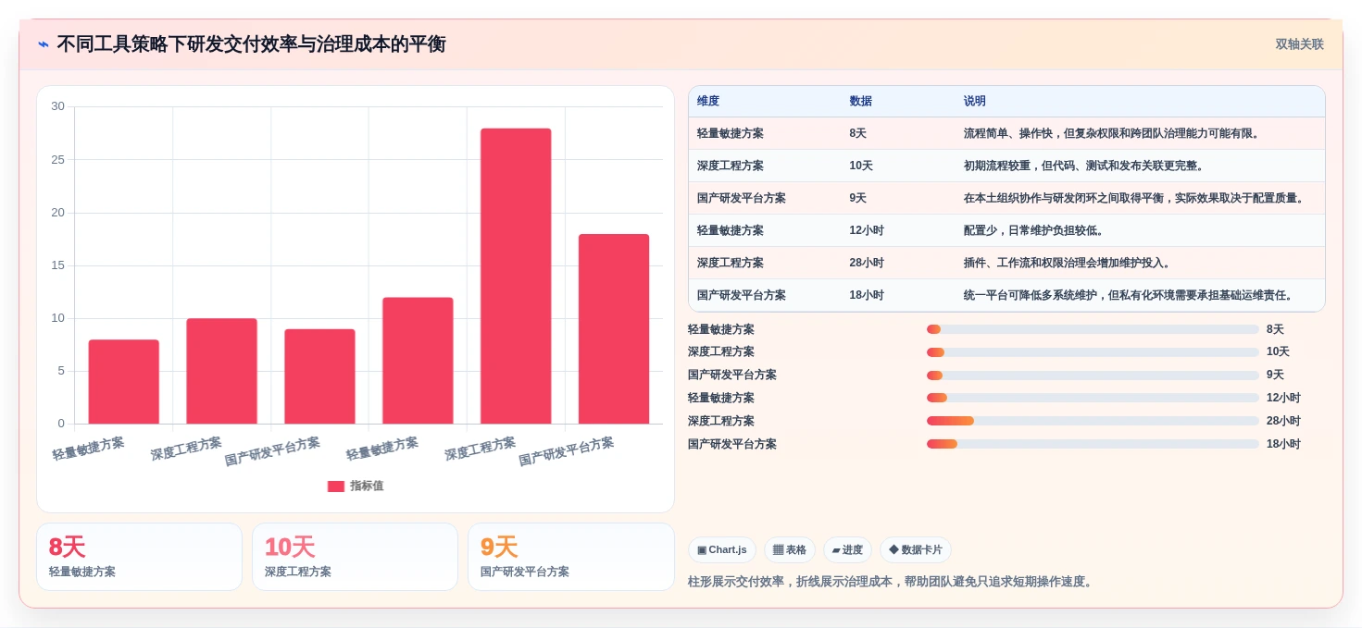Click the 进度 chip with bar icon
Viewport: 1362px width, 628px height.
(x=847, y=549)
